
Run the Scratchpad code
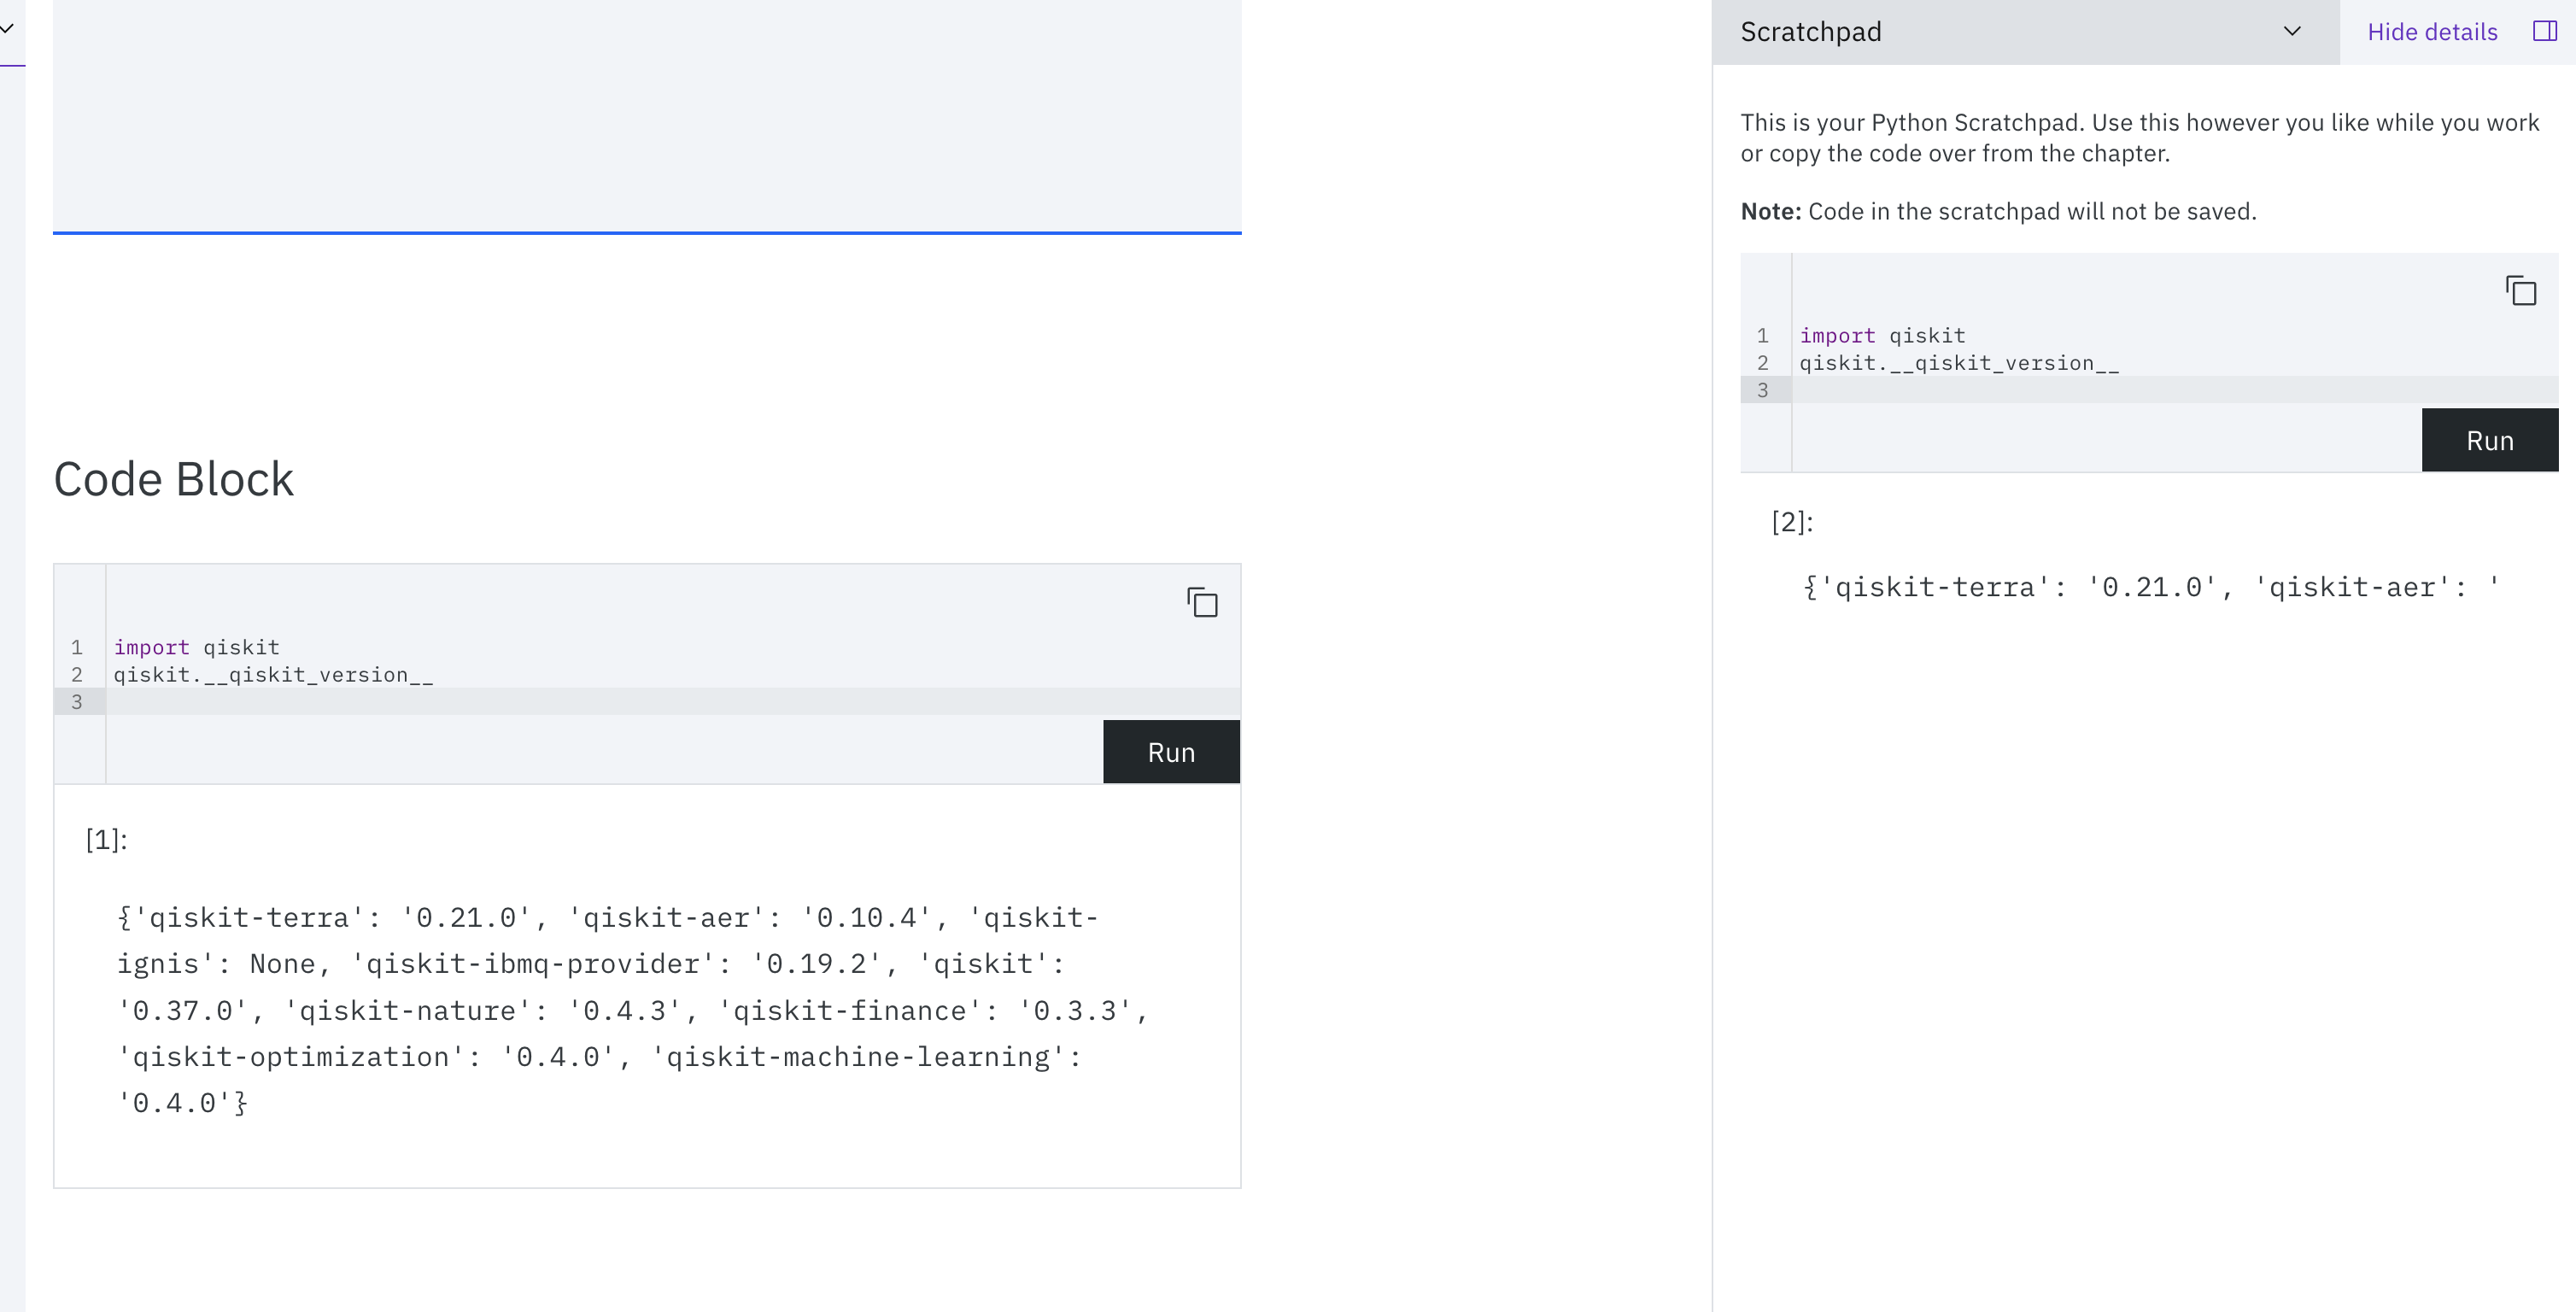coord(2489,439)
